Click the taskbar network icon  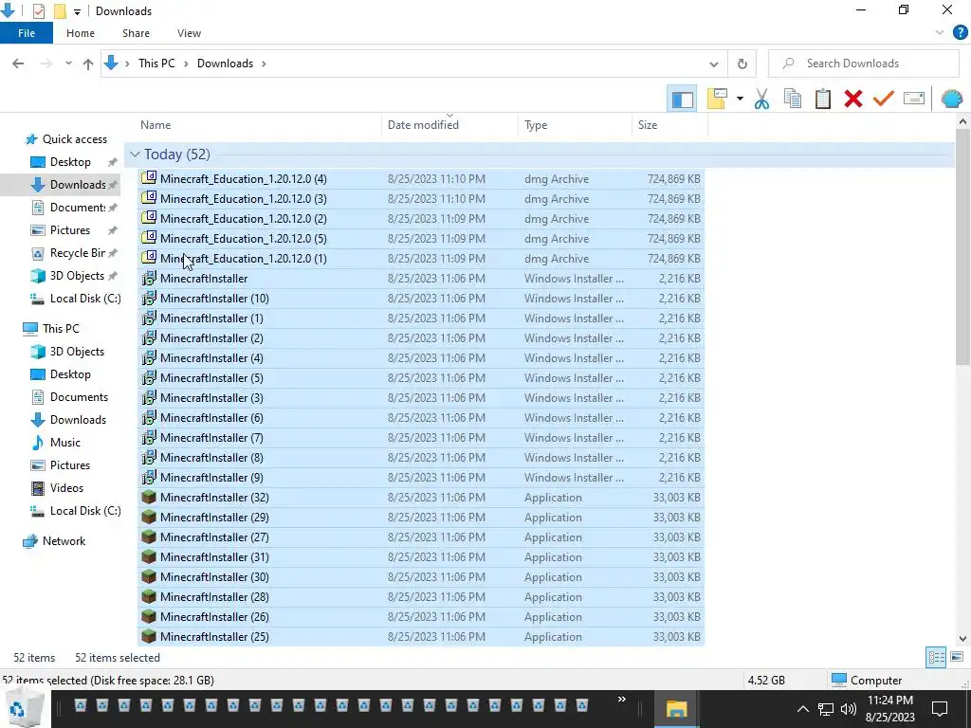[826, 709]
